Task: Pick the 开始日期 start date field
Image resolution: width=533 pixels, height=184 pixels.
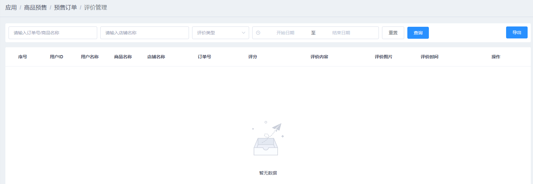Action: pos(285,33)
